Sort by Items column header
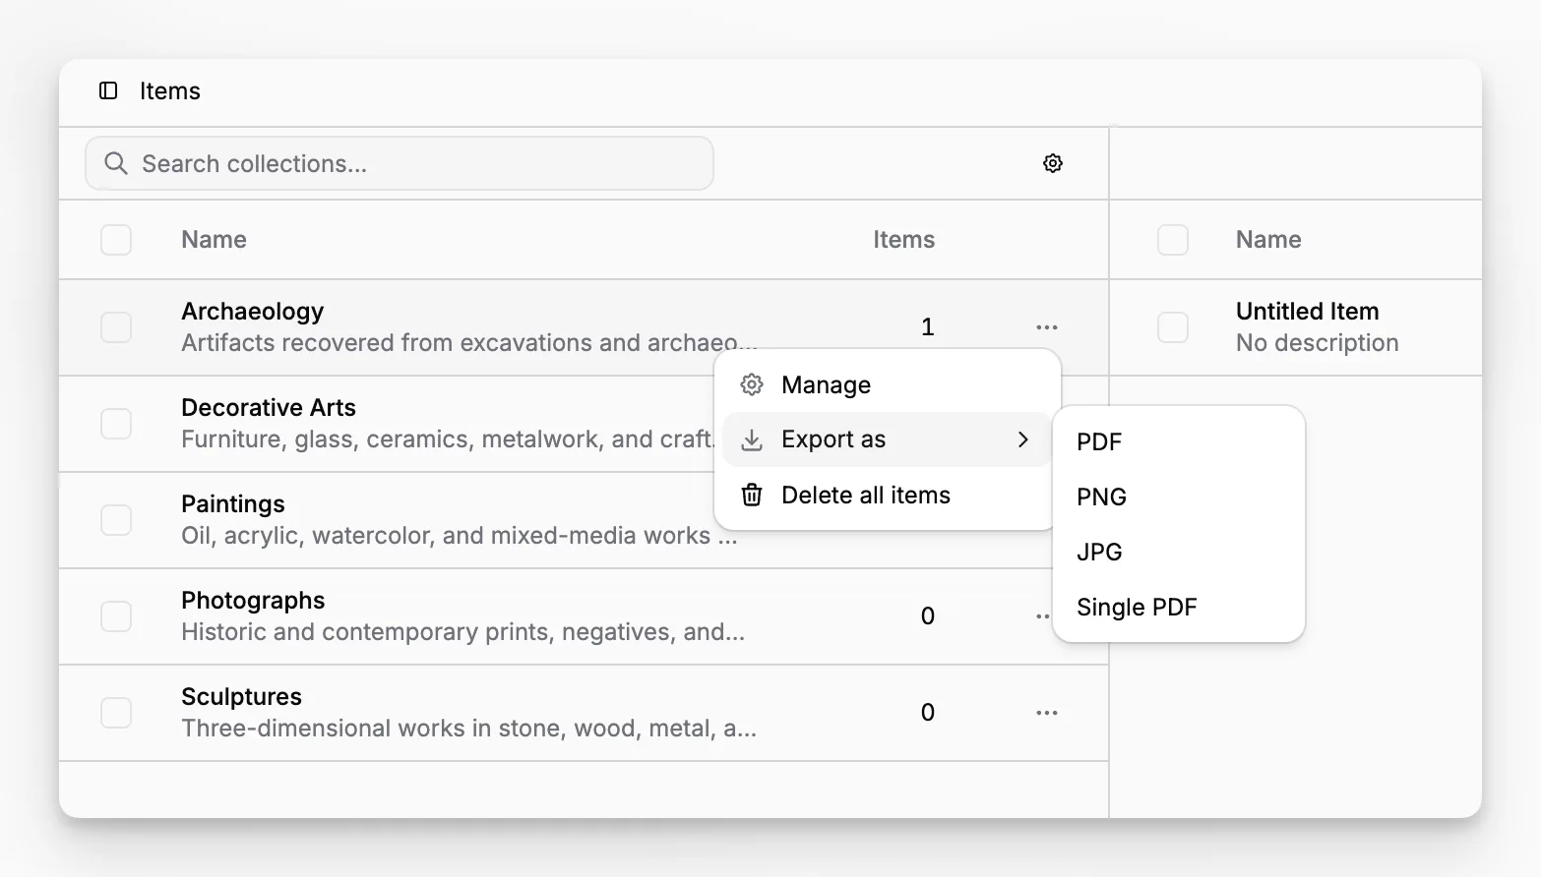Viewport: 1541px width, 877px height. [903, 240]
